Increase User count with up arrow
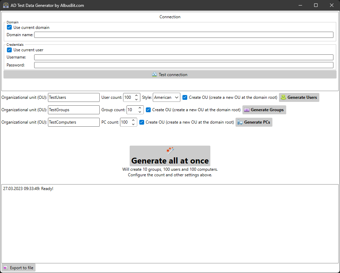 pos(137,95)
